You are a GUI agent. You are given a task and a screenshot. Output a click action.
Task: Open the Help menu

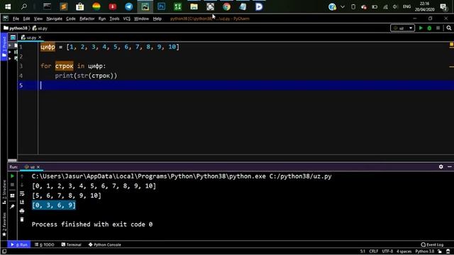[x=157, y=18]
